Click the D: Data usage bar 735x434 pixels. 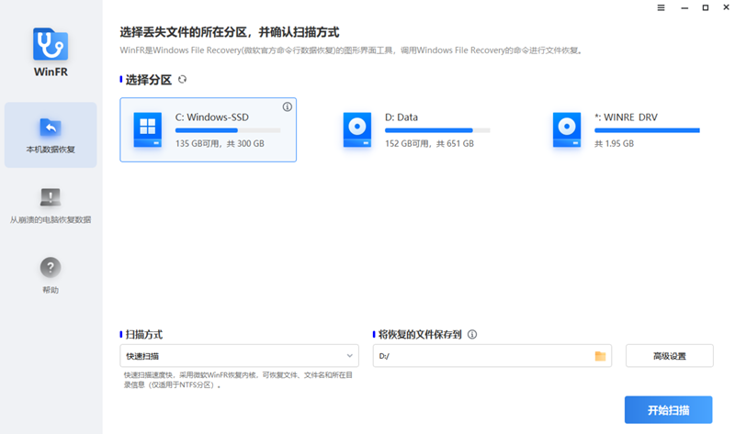(x=437, y=130)
